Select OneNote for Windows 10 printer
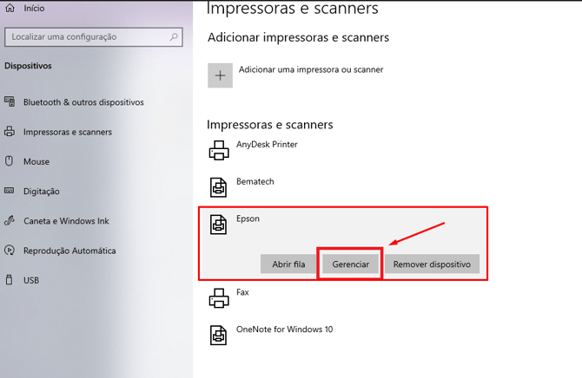Image resolution: width=582 pixels, height=378 pixels. point(284,329)
